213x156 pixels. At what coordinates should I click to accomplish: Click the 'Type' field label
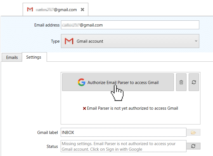coord(55,41)
